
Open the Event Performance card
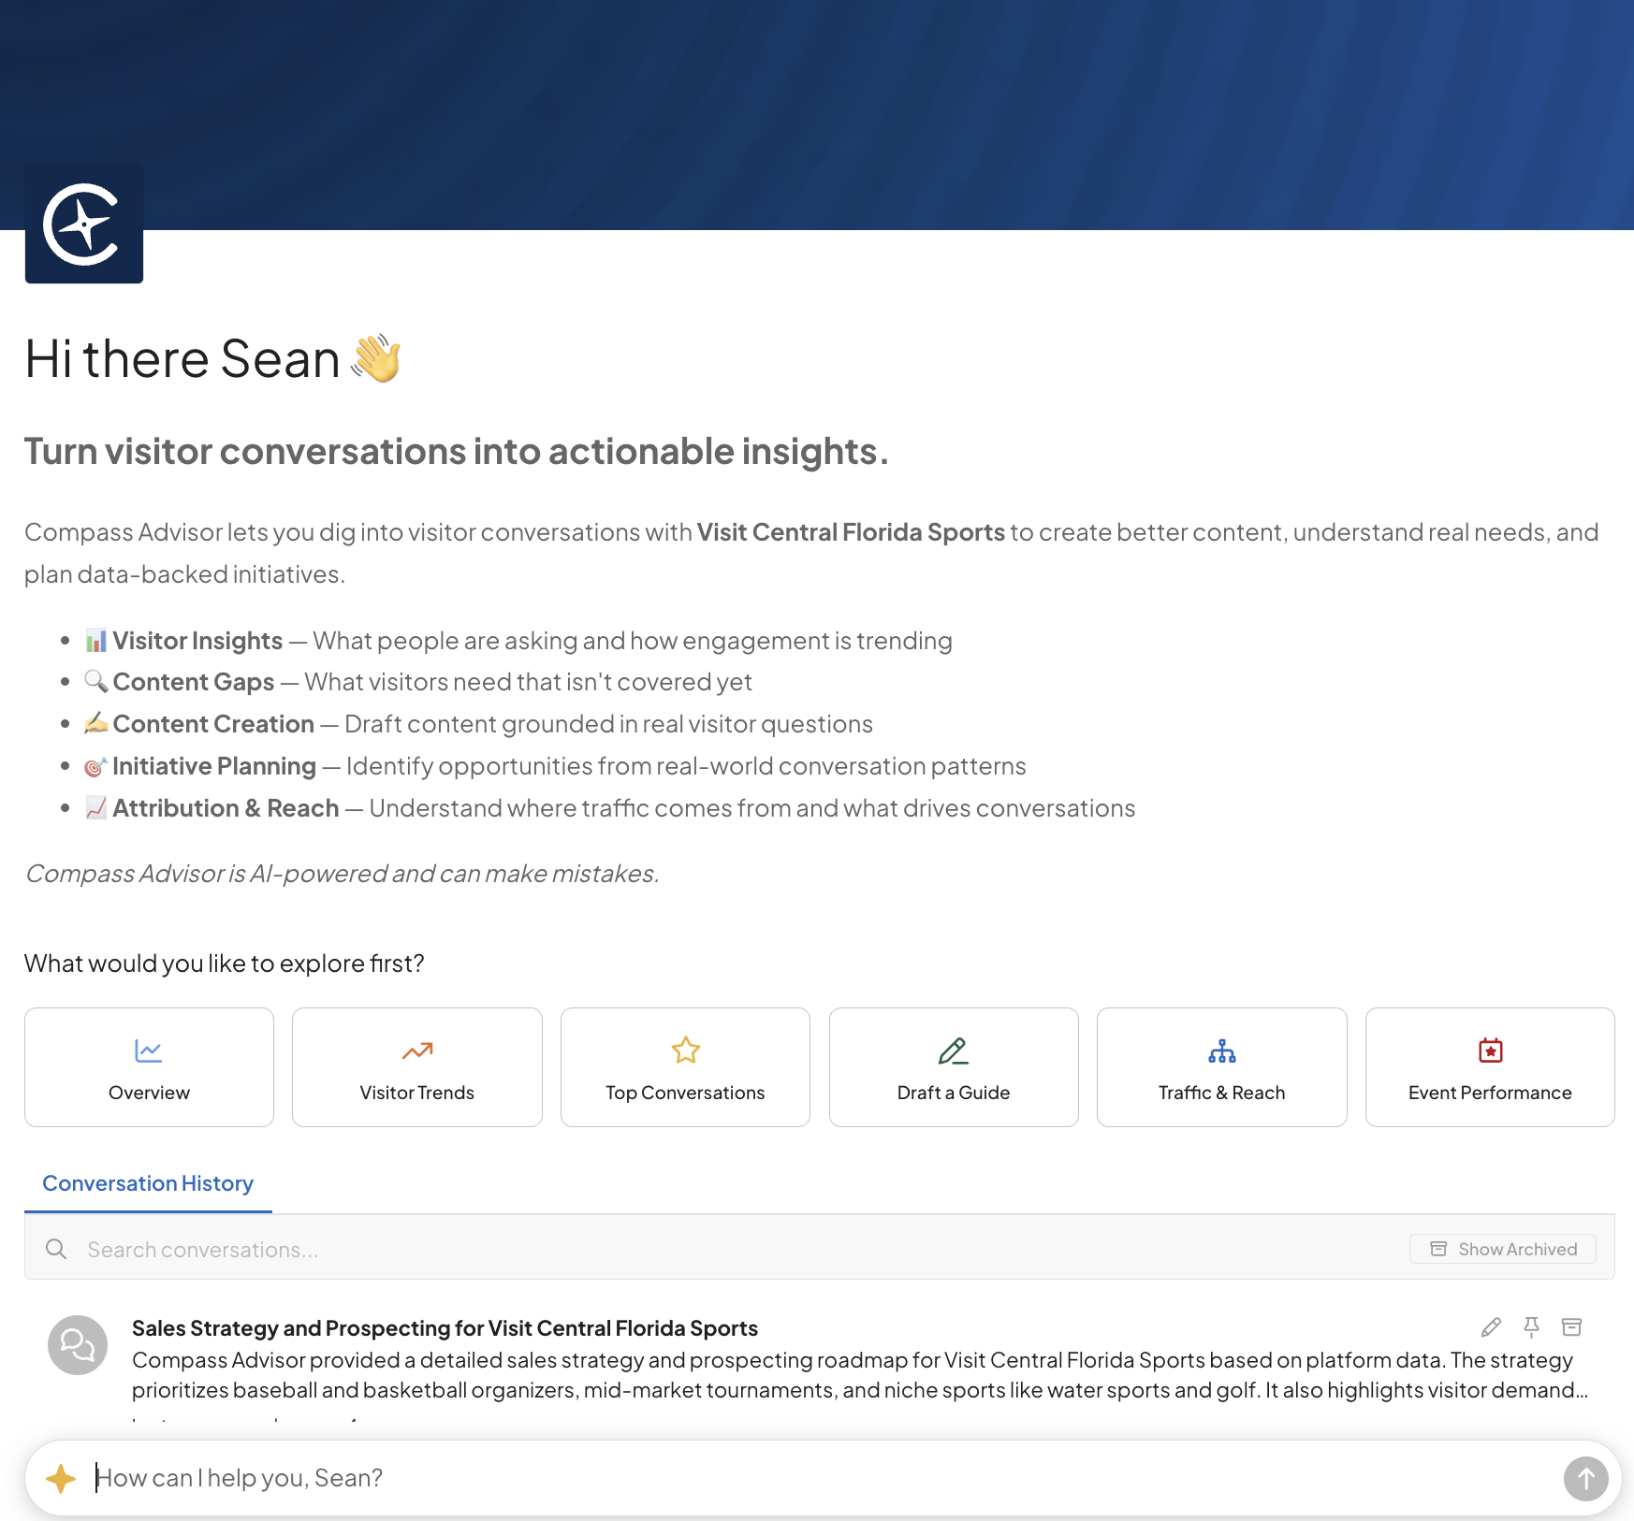point(1490,1067)
